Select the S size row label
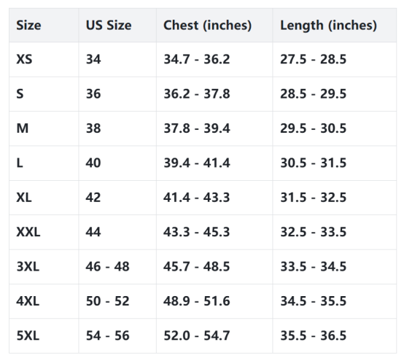 (x=20, y=94)
